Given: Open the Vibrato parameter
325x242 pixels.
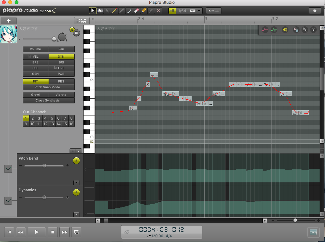Looking at the screenshot, I should 62,95.
